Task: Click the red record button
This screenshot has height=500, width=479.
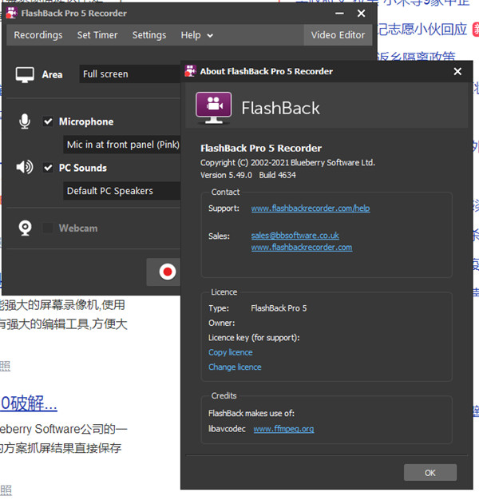Action: (x=168, y=272)
